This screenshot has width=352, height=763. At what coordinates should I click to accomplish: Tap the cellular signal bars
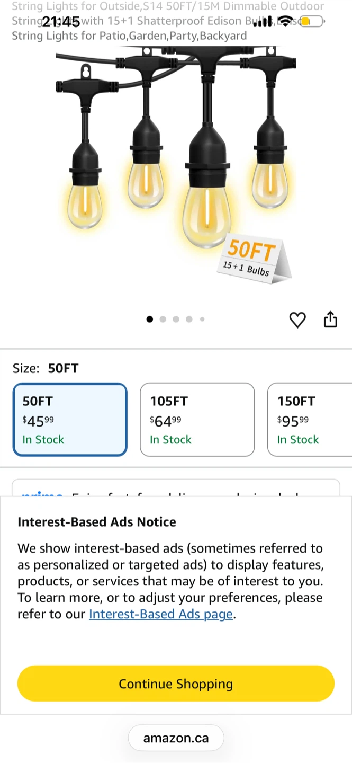[263, 21]
